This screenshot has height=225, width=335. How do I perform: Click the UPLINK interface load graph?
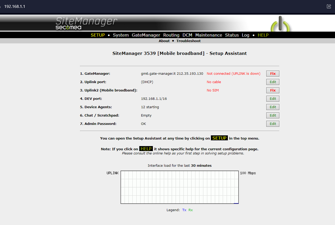(180, 187)
